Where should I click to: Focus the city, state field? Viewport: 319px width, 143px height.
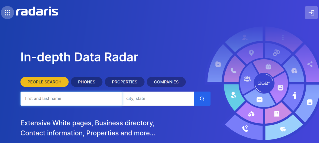(158, 99)
